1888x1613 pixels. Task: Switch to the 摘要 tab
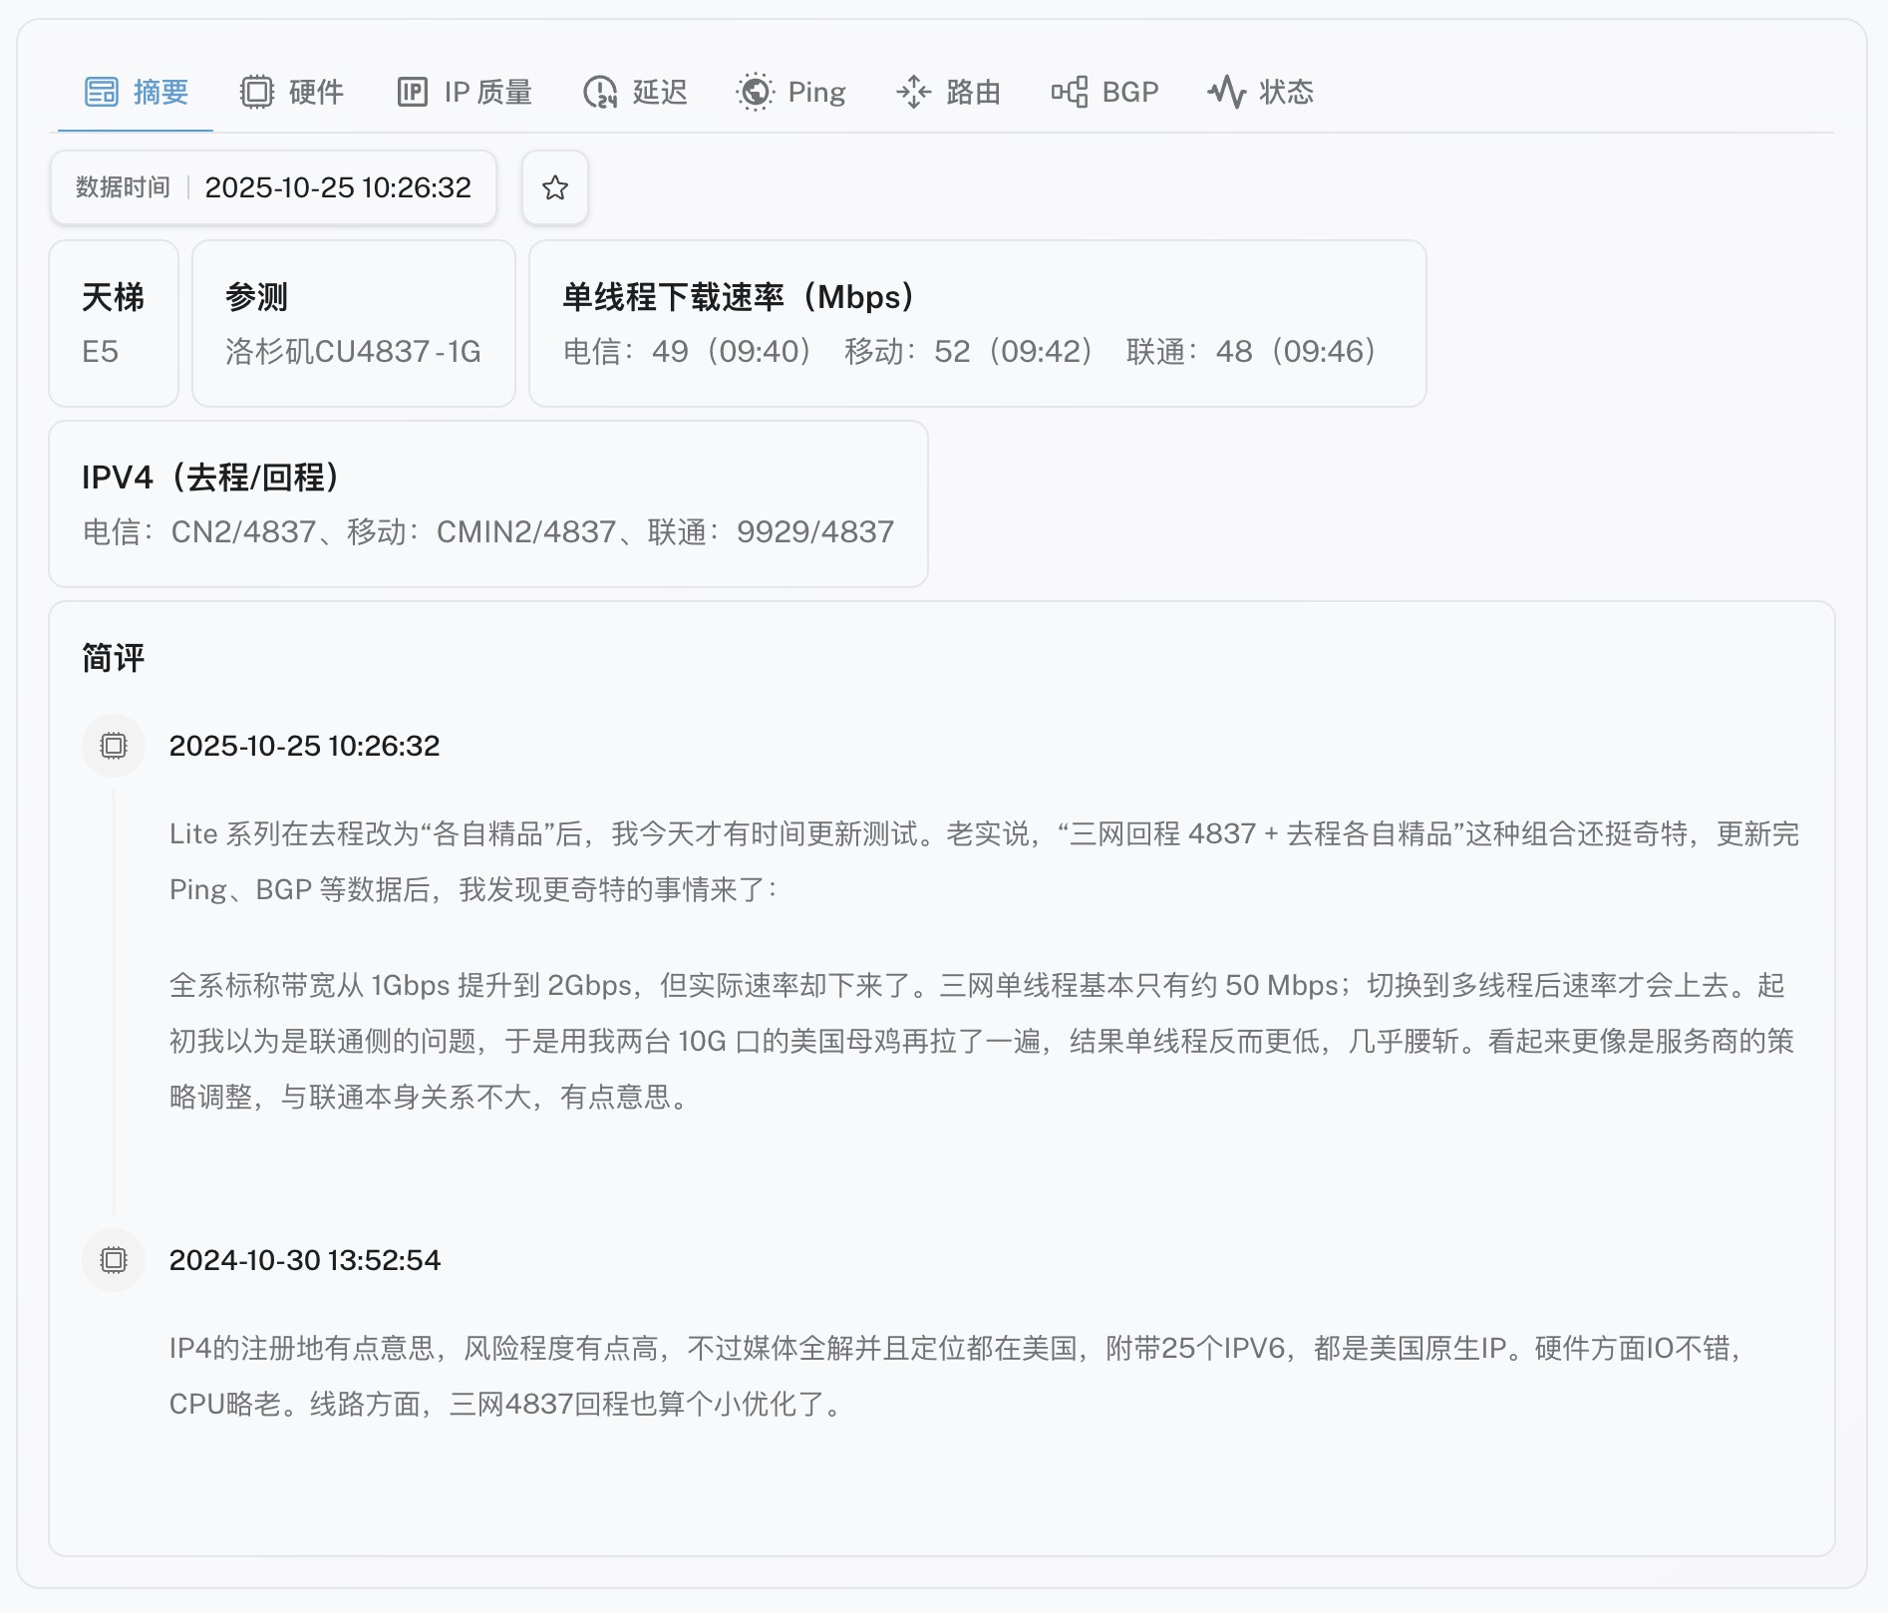click(x=137, y=92)
